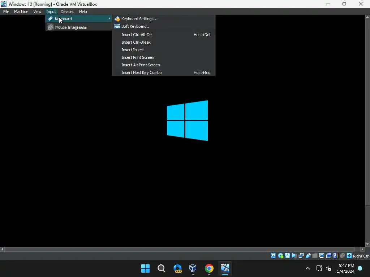370x277 pixels.
Task: Choose Insert Host Key Combo
Action: click(164, 72)
